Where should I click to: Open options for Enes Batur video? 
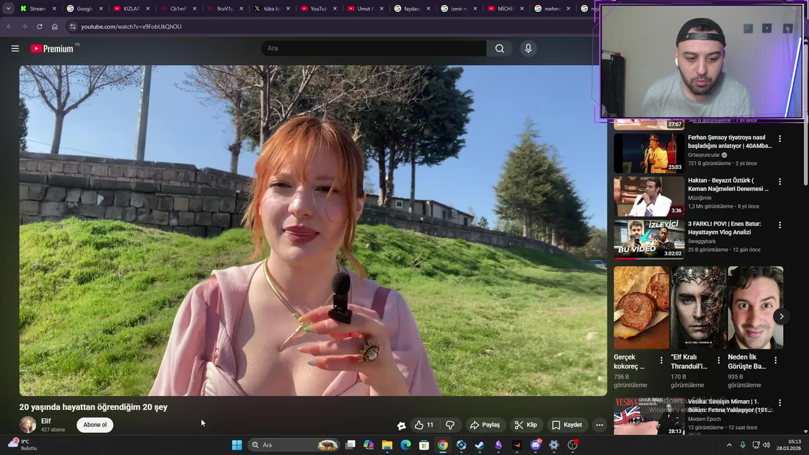pos(780,225)
